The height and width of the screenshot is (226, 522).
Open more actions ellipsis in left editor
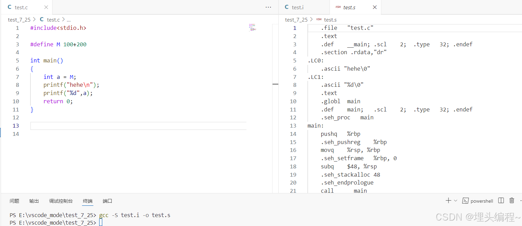point(268,7)
